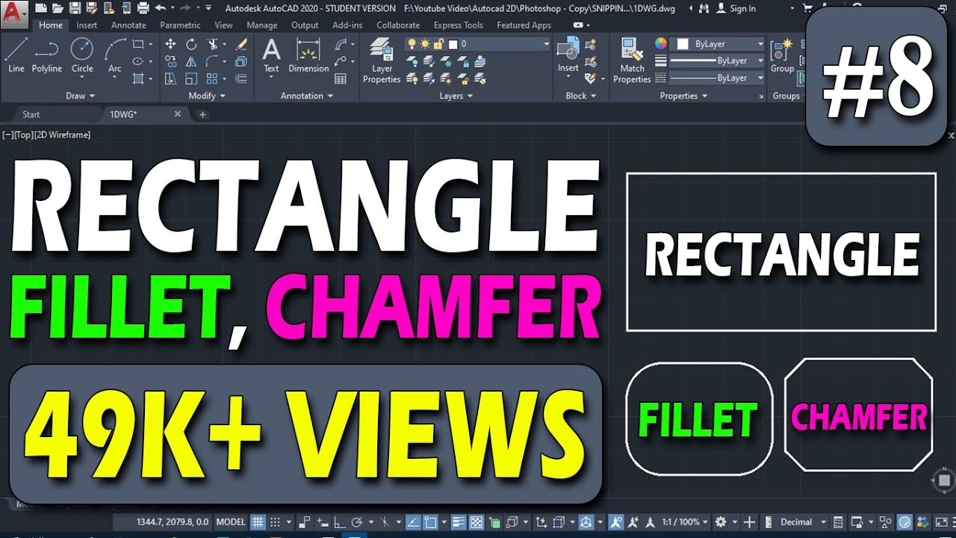The image size is (956, 538).
Task: Click the Hatch tool icon
Action: pos(138,78)
